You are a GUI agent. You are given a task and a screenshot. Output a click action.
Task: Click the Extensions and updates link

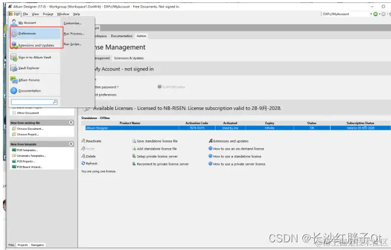click(231, 141)
